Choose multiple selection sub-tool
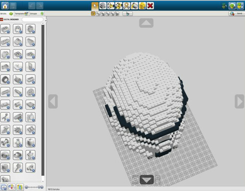This screenshot has width=245, height=191. coord(98,14)
